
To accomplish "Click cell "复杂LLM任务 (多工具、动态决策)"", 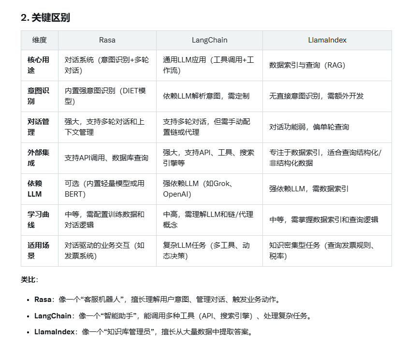I will point(209,251).
